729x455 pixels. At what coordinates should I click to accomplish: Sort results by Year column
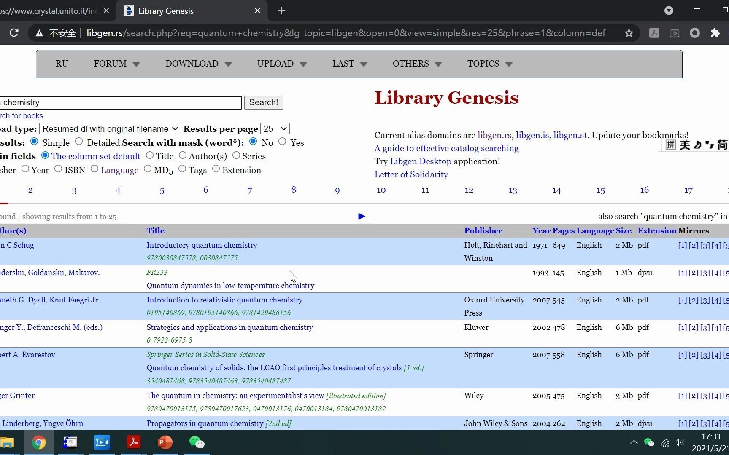click(x=541, y=230)
